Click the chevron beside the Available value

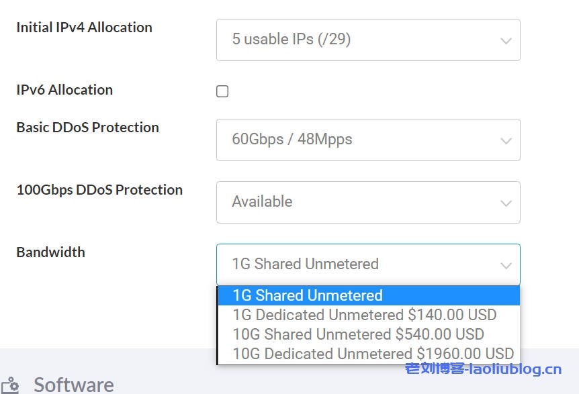pos(506,203)
